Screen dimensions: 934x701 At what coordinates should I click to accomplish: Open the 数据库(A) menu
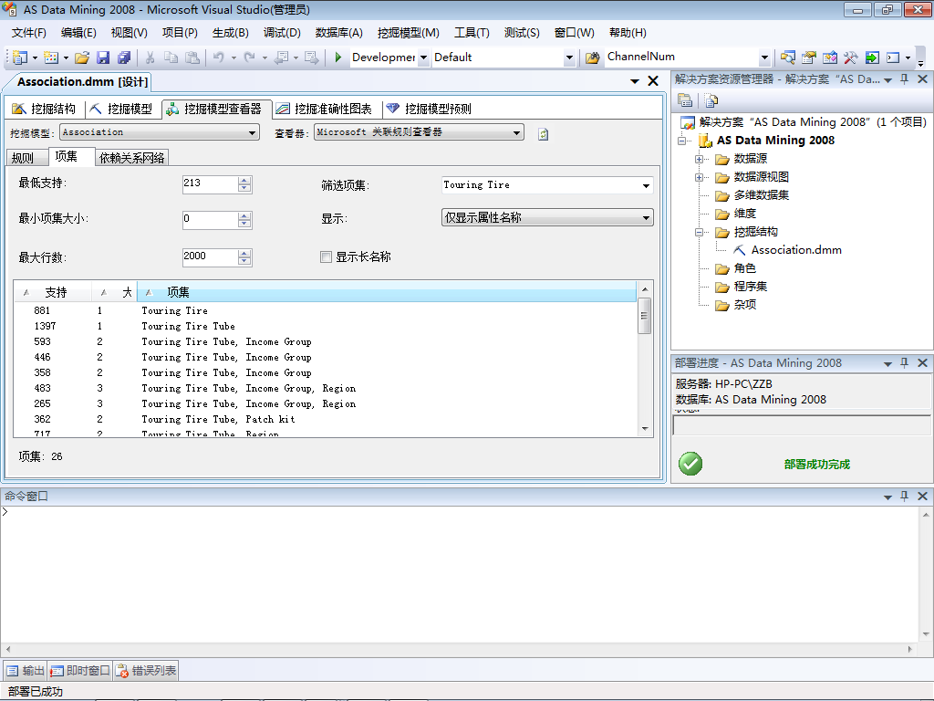tap(339, 33)
